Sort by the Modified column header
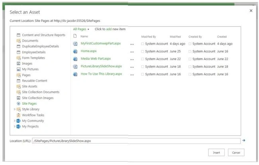259x165 pixels. coord(175,36)
